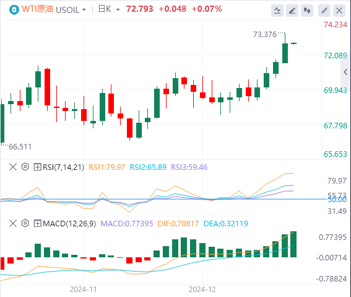351x297 pixels.
Task: Click the RSI(7,14,21) label
Action: point(64,167)
